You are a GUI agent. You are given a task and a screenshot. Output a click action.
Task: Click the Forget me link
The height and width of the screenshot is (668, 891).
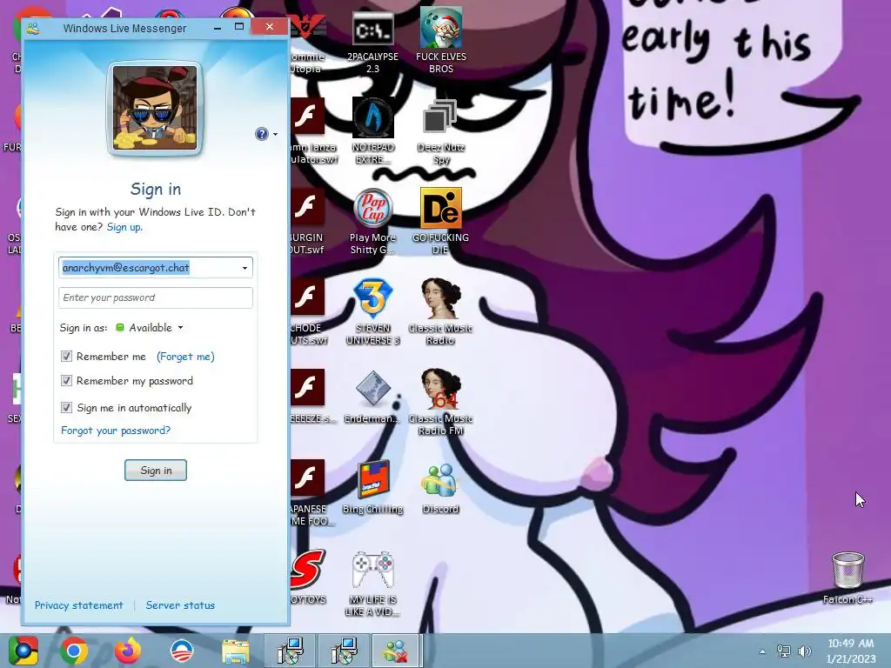click(185, 356)
